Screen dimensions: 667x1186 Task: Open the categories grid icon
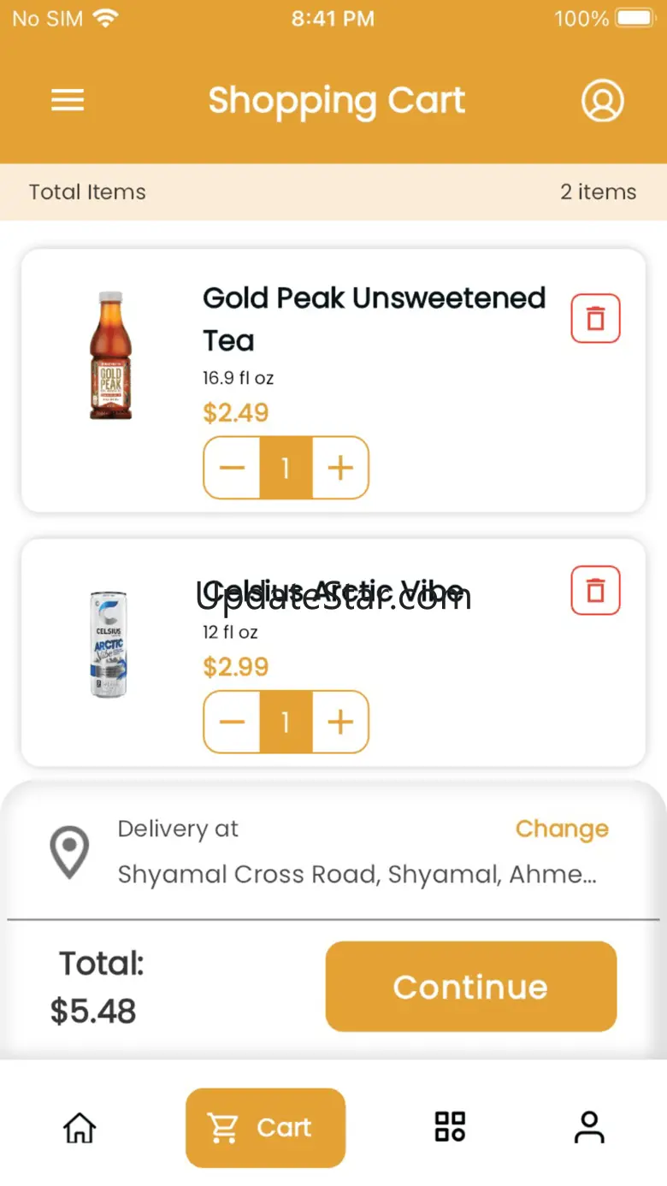point(450,1127)
